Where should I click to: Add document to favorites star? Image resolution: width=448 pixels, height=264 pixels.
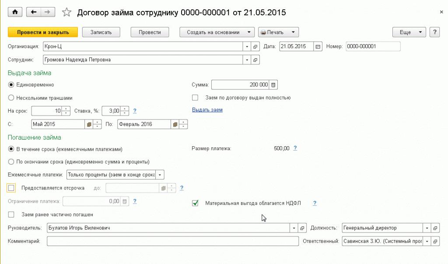pyautogui.click(x=66, y=12)
